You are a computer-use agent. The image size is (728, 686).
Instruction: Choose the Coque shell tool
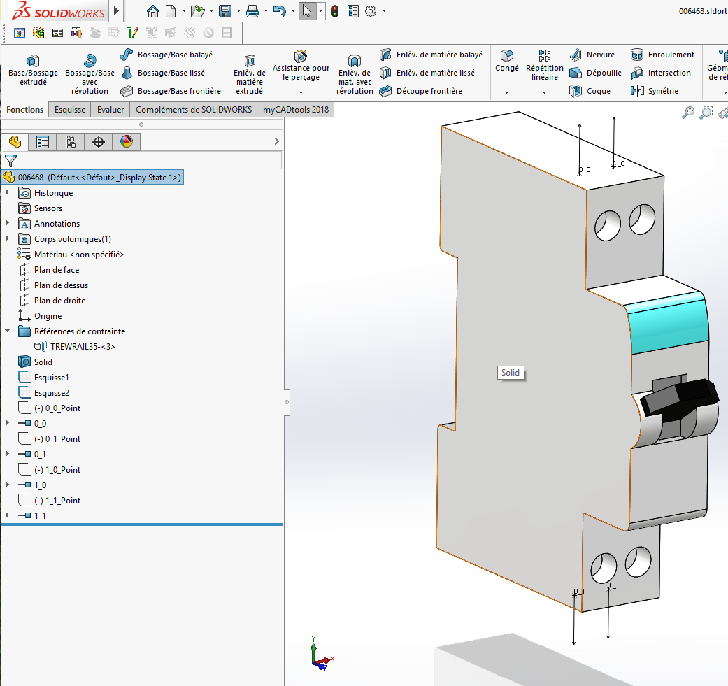pyautogui.click(x=590, y=91)
